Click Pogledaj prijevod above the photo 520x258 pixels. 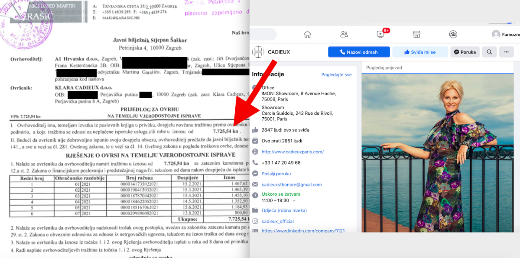pyautogui.click(x=385, y=68)
